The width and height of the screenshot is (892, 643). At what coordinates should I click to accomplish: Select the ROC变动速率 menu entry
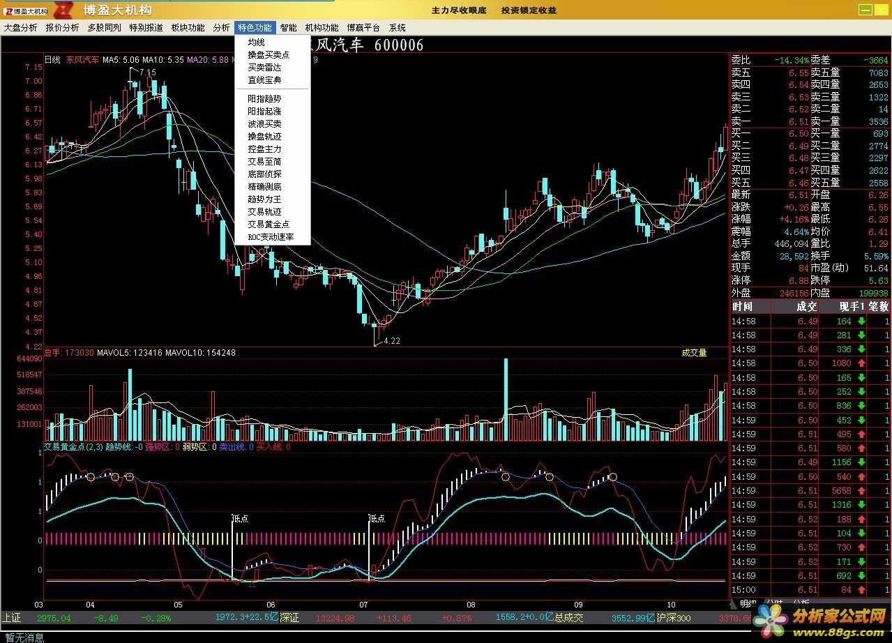(273, 237)
